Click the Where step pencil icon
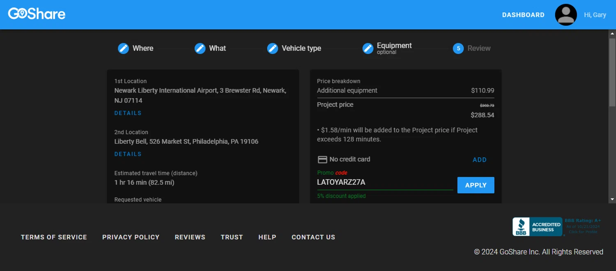Viewport: 616px width, 271px height. pos(123,48)
